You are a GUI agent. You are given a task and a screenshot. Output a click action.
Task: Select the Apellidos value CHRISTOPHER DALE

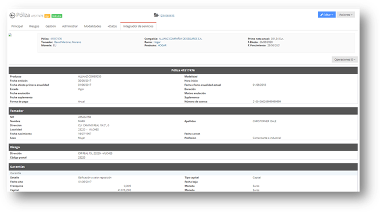coord(265,121)
